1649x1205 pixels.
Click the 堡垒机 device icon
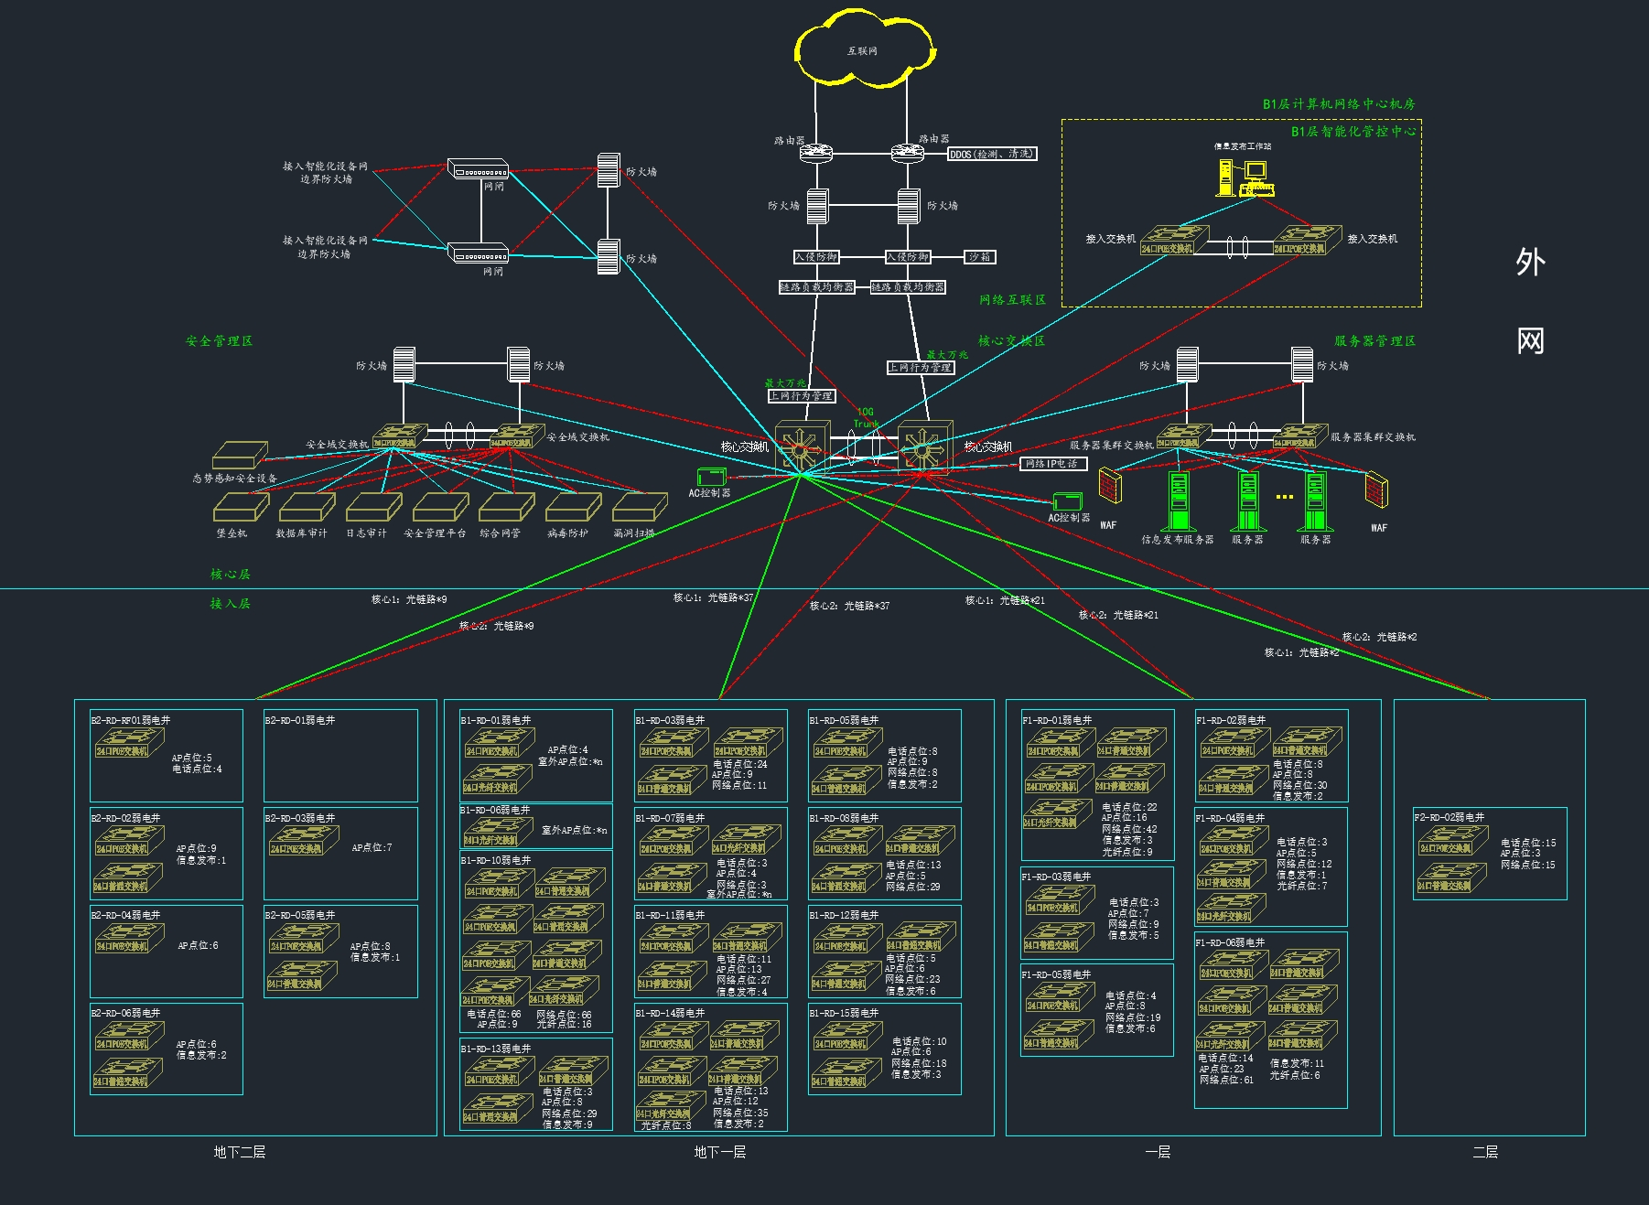point(240,507)
